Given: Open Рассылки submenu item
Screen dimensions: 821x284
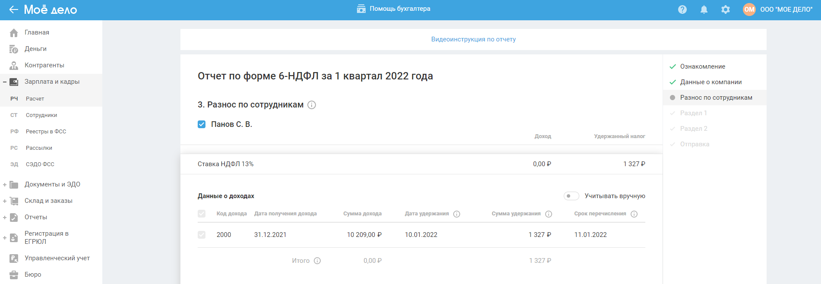Looking at the screenshot, I should click(39, 148).
